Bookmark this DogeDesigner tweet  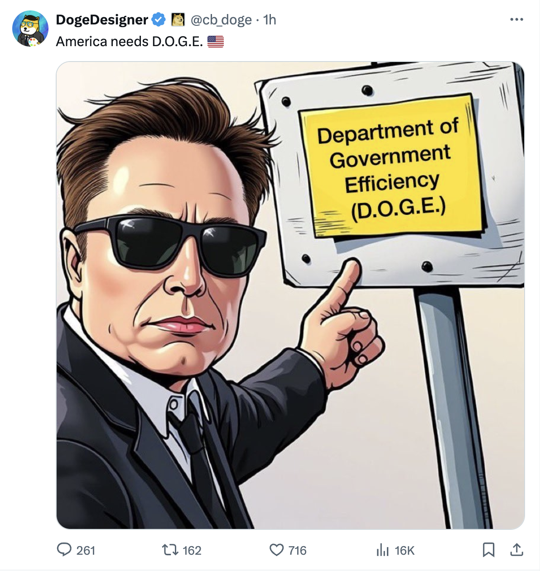click(488, 550)
